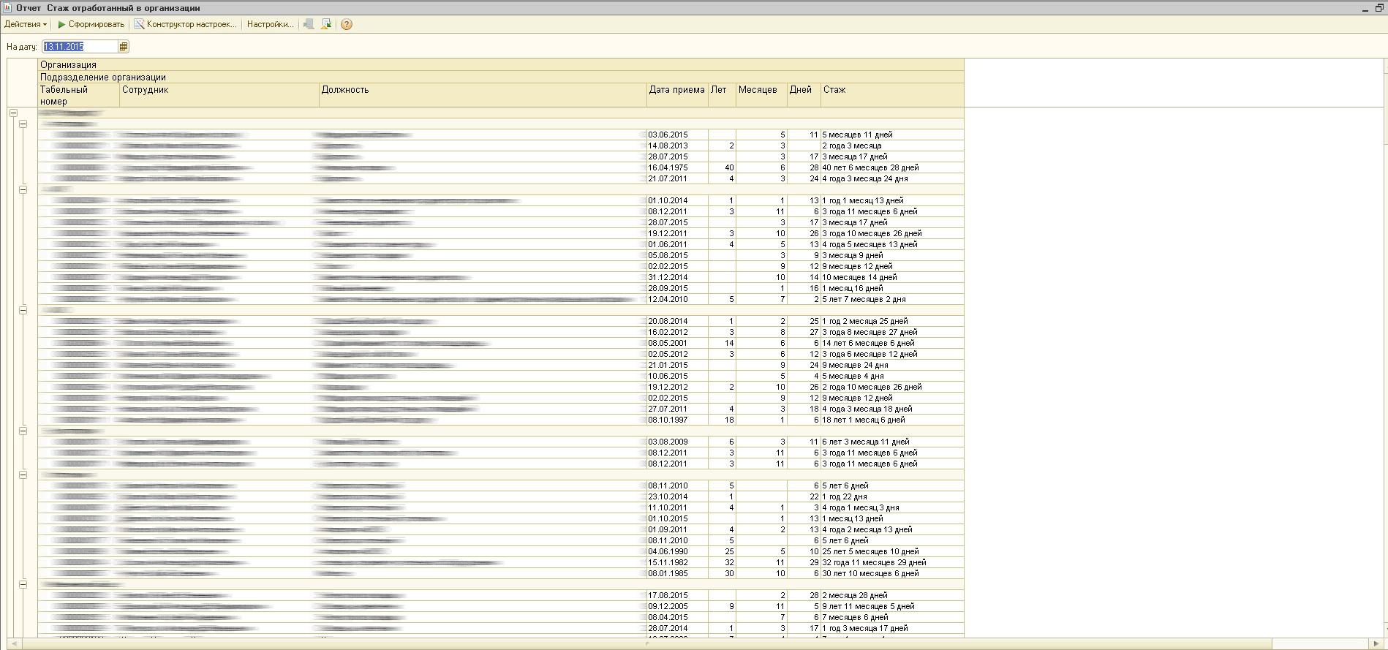Click the Стаж column header
The height and width of the screenshot is (650, 1388).
pos(892,95)
